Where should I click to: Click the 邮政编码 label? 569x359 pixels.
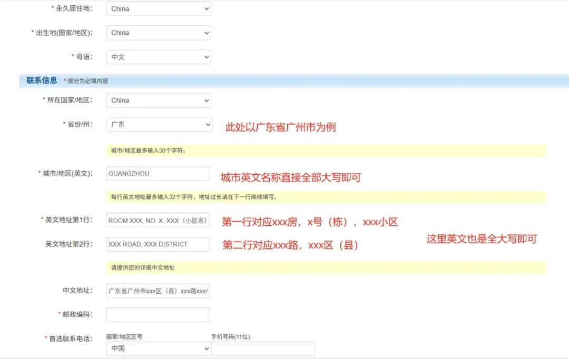(77, 314)
